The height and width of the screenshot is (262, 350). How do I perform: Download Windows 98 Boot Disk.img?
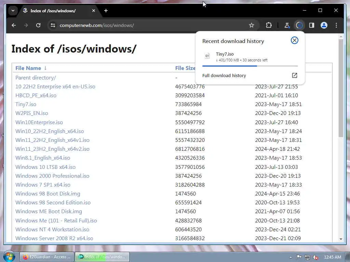(x=48, y=194)
